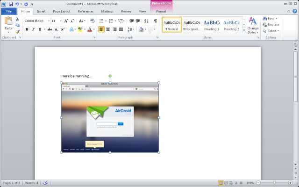299x187 pixels.
Task: Switch to the Page Layout tab
Action: pyautogui.click(x=62, y=11)
